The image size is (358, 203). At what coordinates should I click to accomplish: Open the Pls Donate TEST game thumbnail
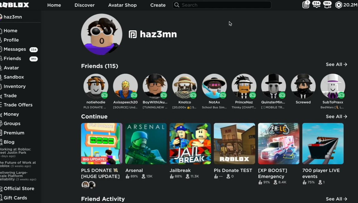[234, 143]
